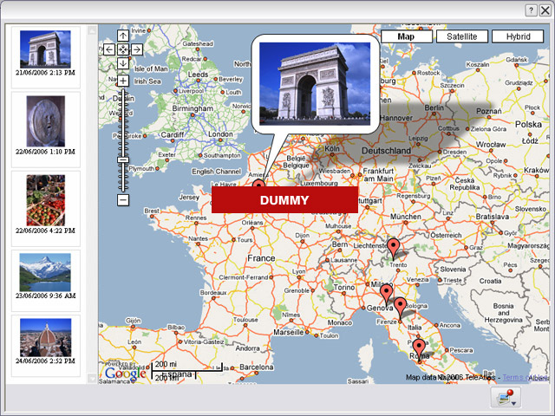This screenshot has width=555, height=416.
Task: Select the Arc de Triomphe thumbnail
Action: click(x=45, y=49)
